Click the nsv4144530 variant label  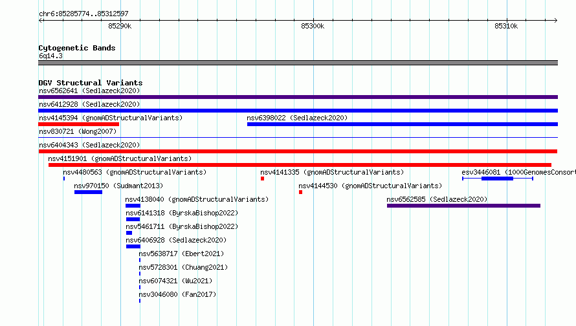(370, 186)
